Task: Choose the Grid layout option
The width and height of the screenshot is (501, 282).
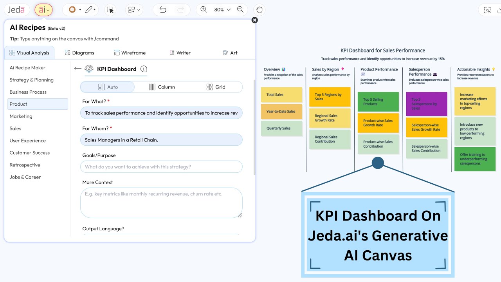Action: point(216,87)
